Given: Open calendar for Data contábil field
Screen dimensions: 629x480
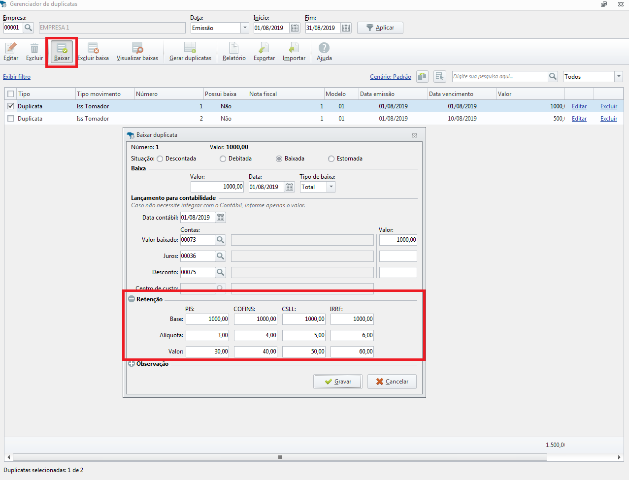Looking at the screenshot, I should tap(221, 218).
